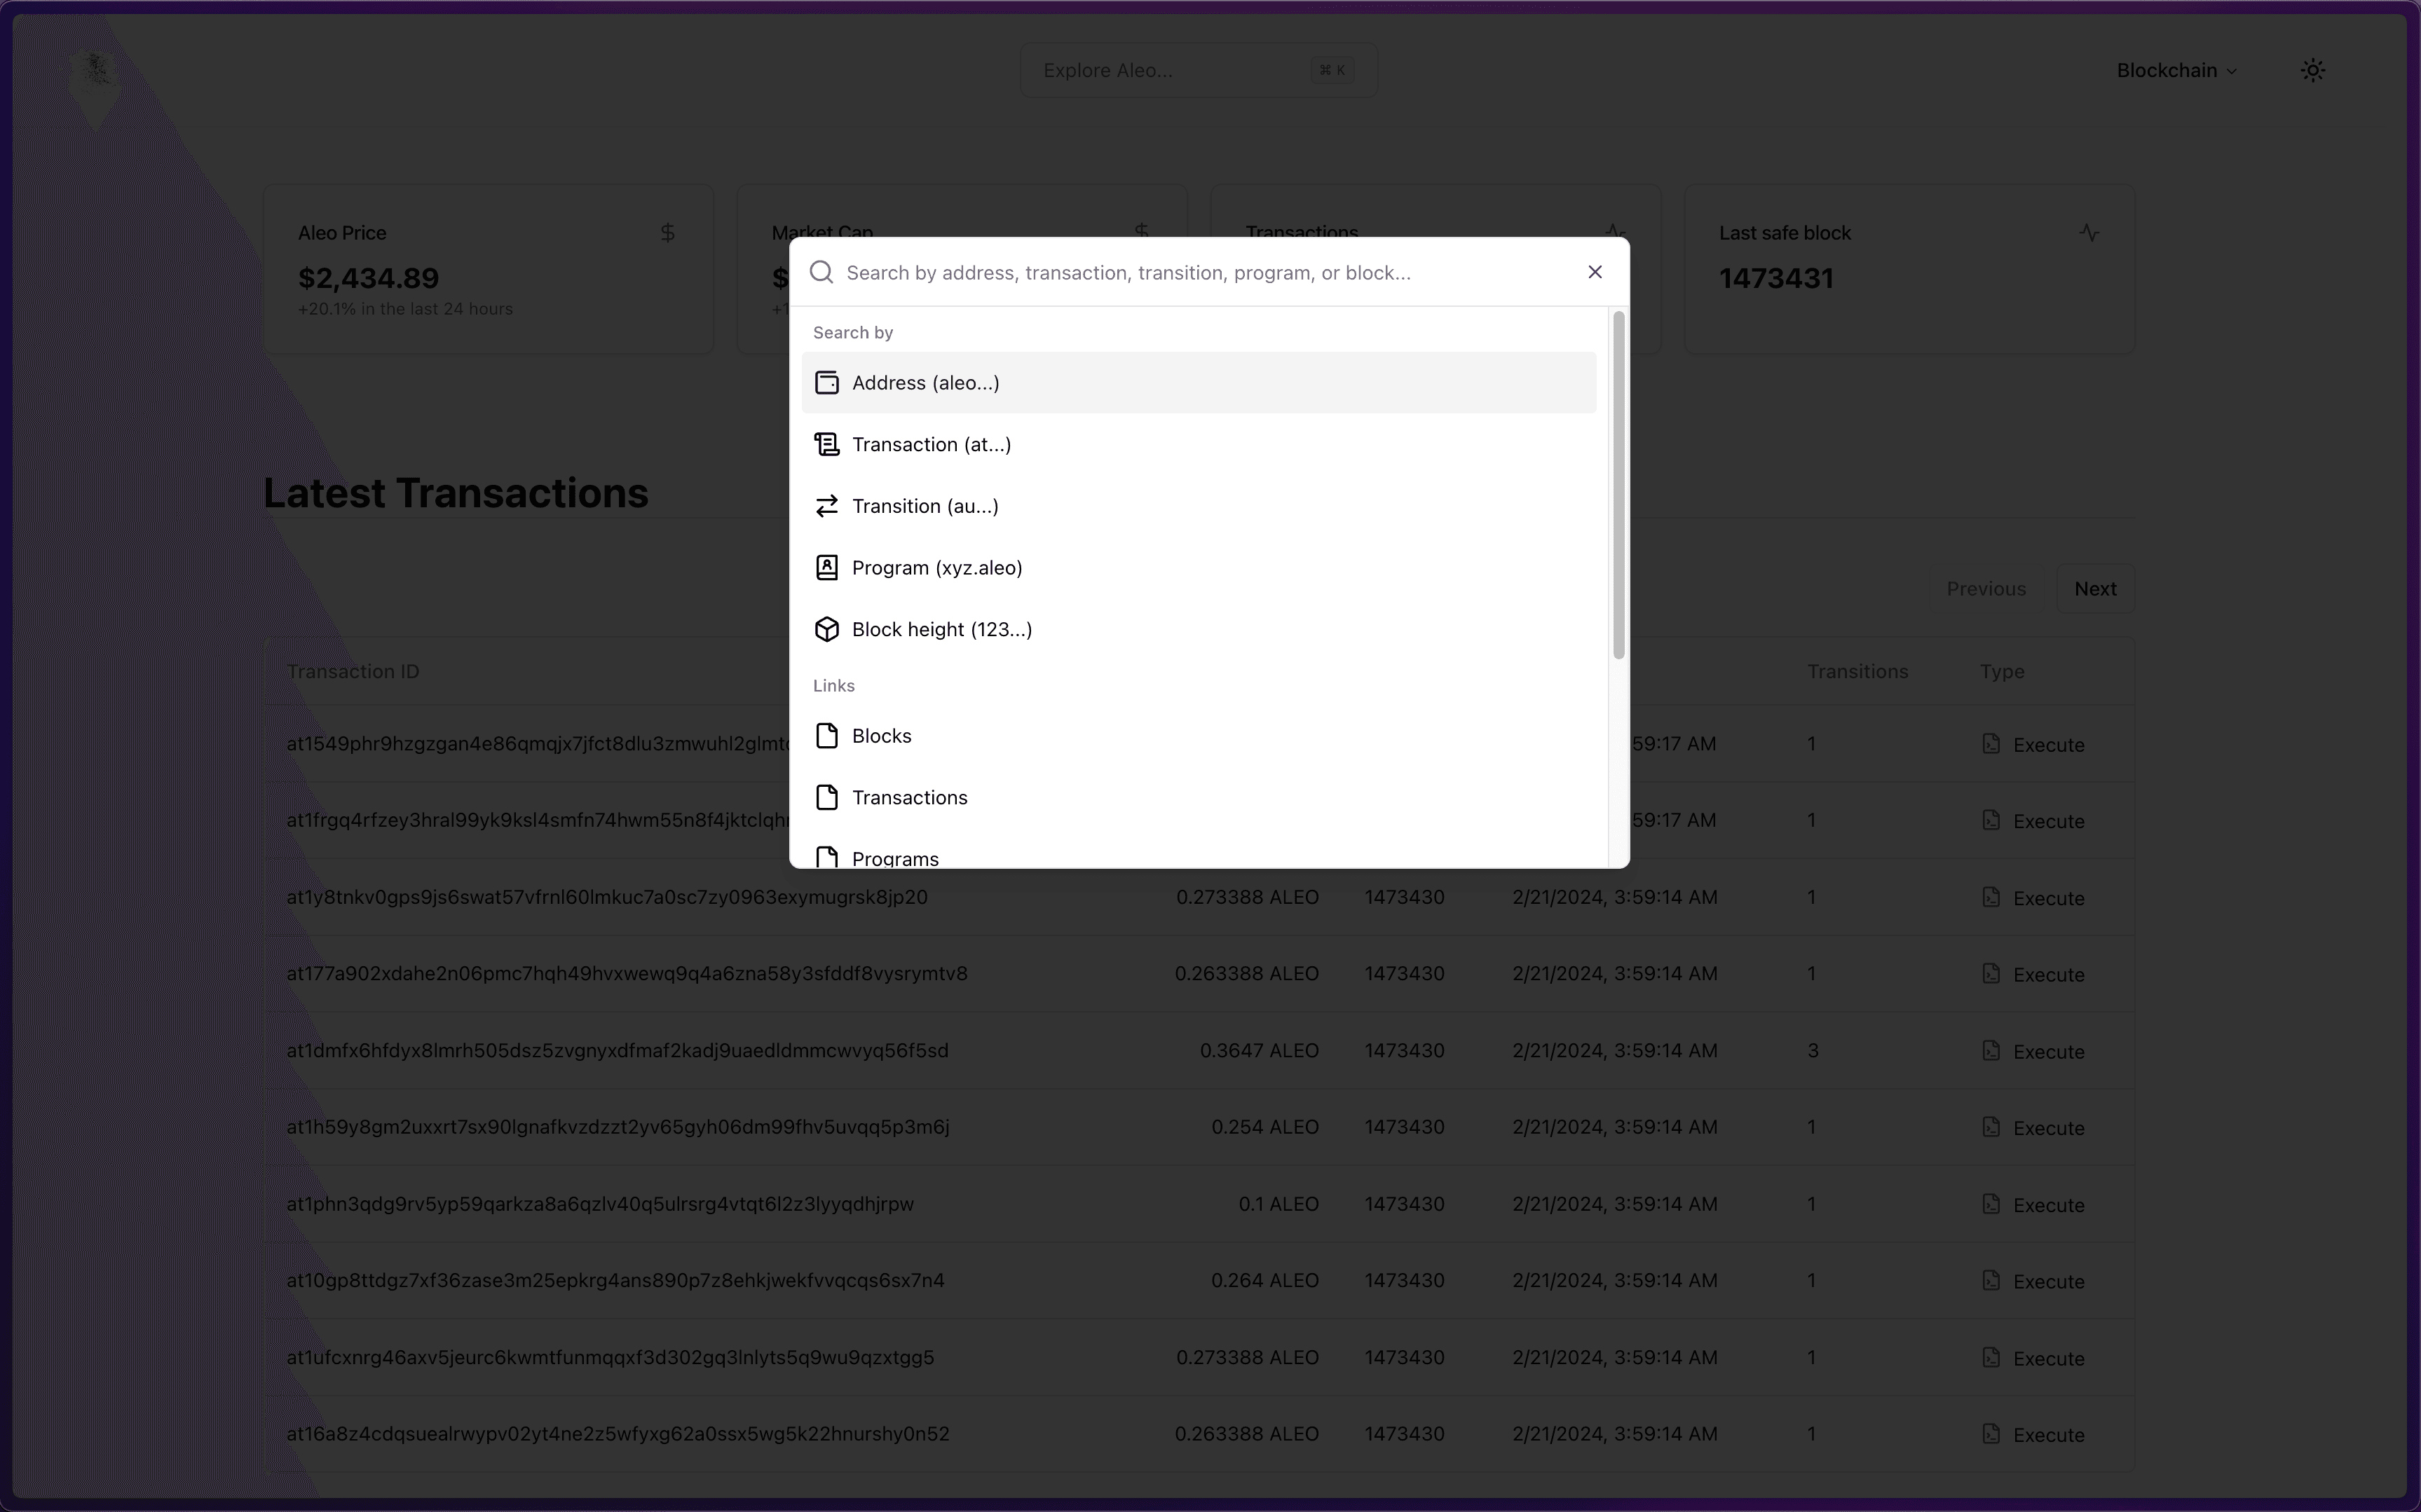Click transitions count 3 in at1dmfx6hfdyx row
The width and height of the screenshot is (2421, 1512).
point(1813,1051)
